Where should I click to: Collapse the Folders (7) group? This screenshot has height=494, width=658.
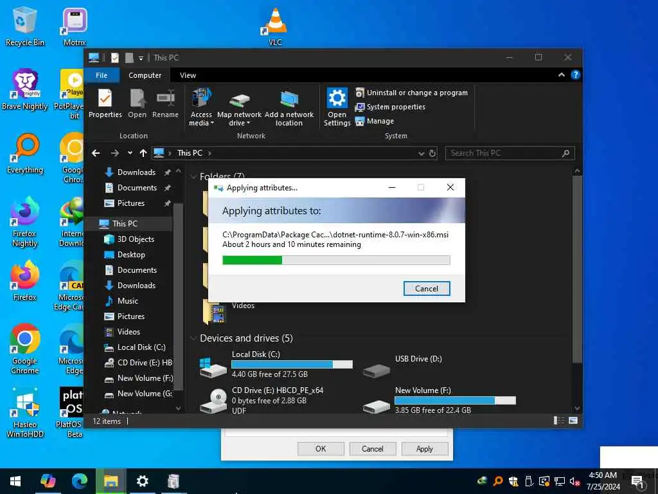coord(193,176)
